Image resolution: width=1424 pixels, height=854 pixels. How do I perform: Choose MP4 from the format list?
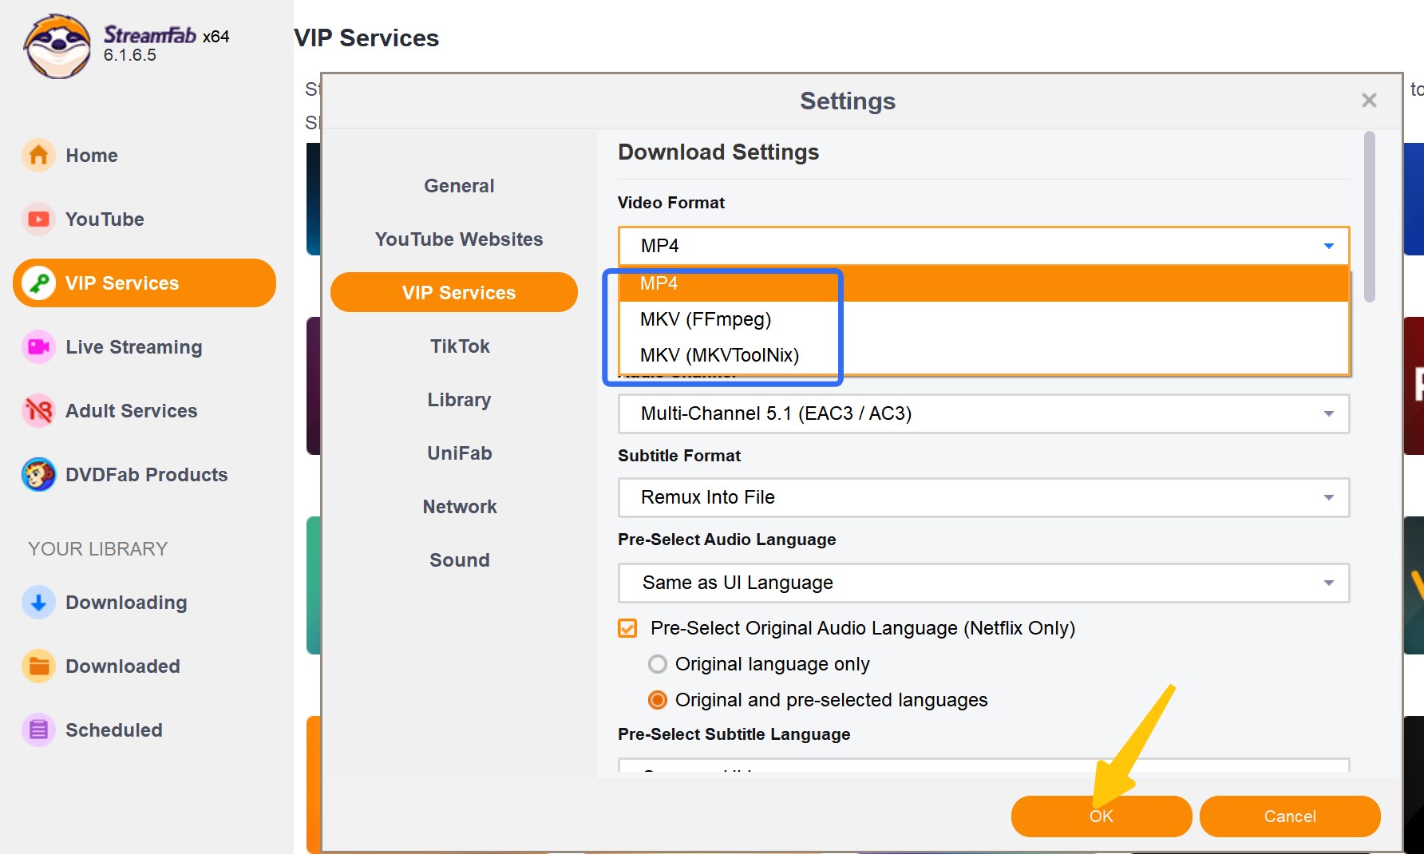click(x=983, y=283)
